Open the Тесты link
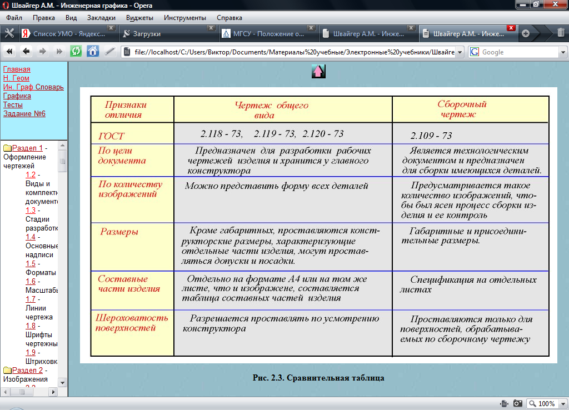The height and width of the screenshot is (410, 569). point(13,104)
